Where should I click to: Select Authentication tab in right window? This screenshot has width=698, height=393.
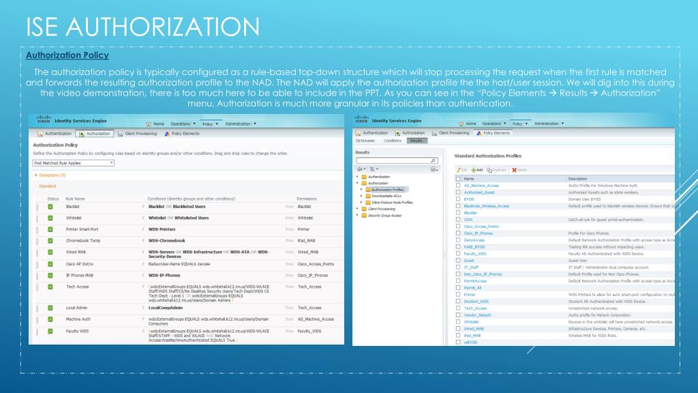click(371, 133)
